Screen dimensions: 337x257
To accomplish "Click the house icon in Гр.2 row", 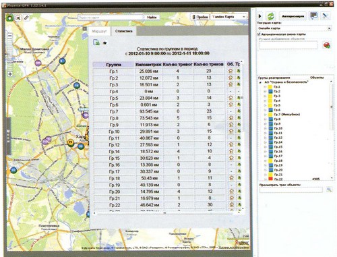I will [231, 78].
